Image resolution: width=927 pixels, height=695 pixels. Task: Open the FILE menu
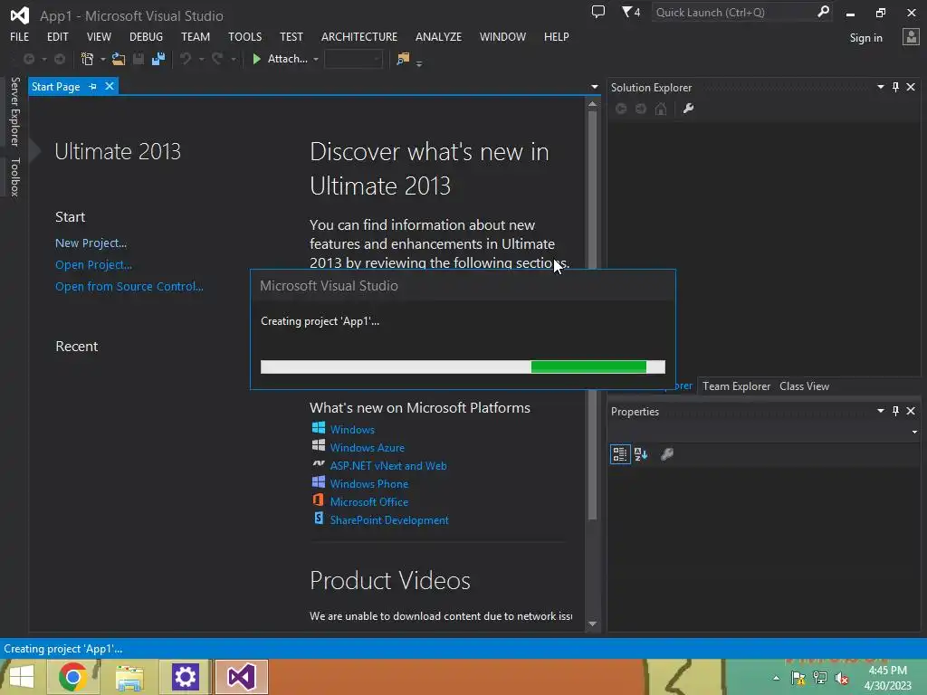(20, 36)
